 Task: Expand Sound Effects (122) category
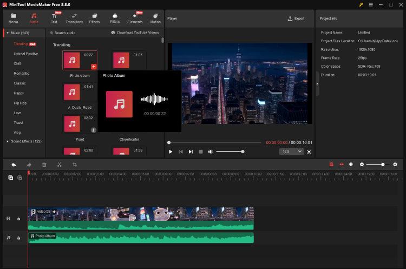[8, 141]
